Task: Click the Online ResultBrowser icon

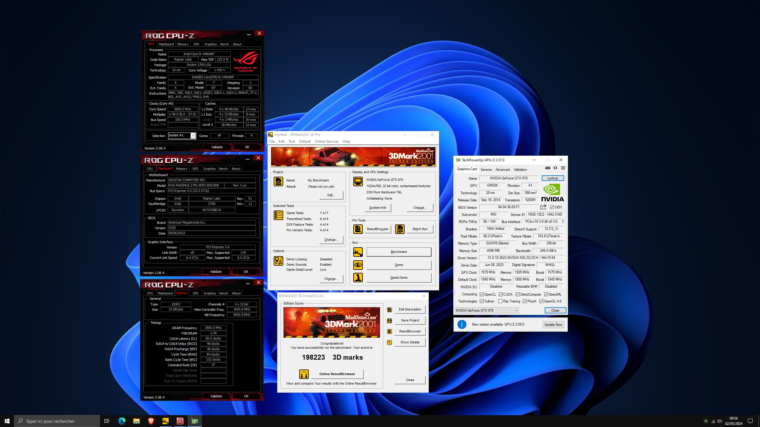Action: click(304, 374)
